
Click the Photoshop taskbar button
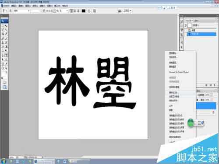(x=44, y=161)
